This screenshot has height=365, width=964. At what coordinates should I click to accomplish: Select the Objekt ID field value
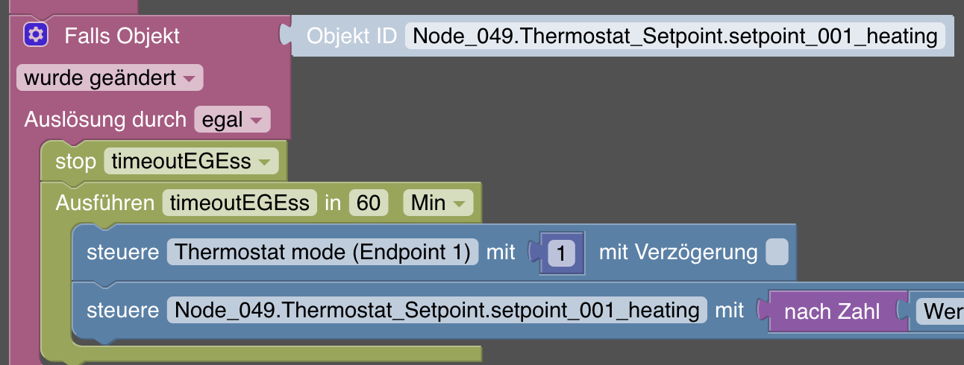click(675, 36)
